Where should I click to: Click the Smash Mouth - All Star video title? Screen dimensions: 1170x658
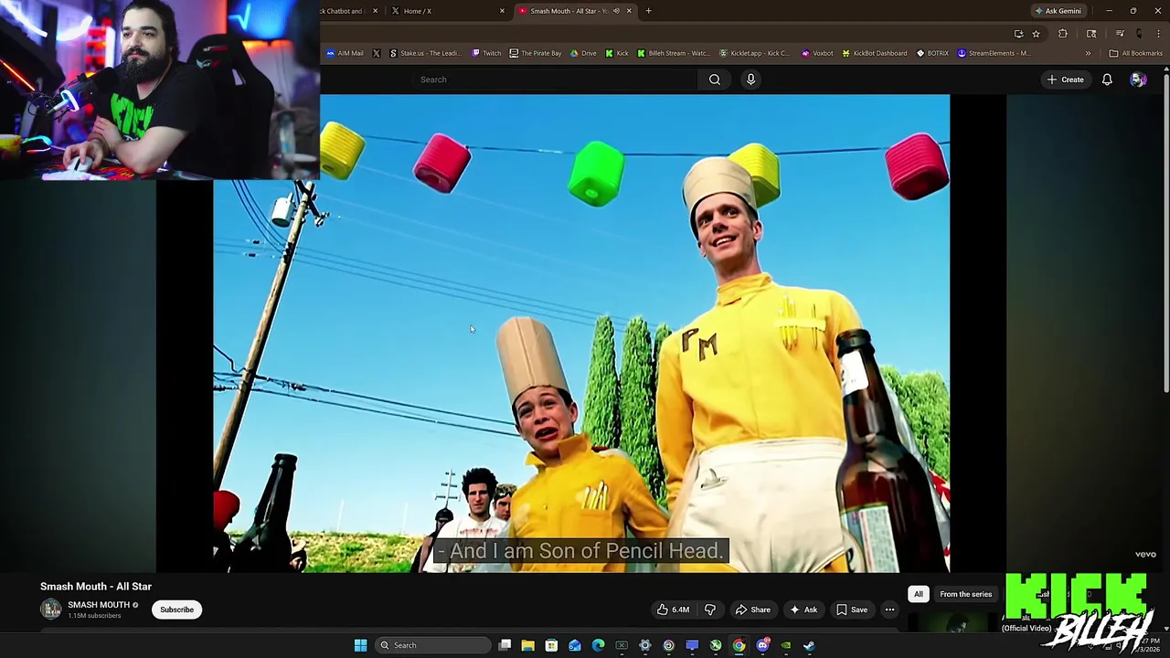point(96,587)
